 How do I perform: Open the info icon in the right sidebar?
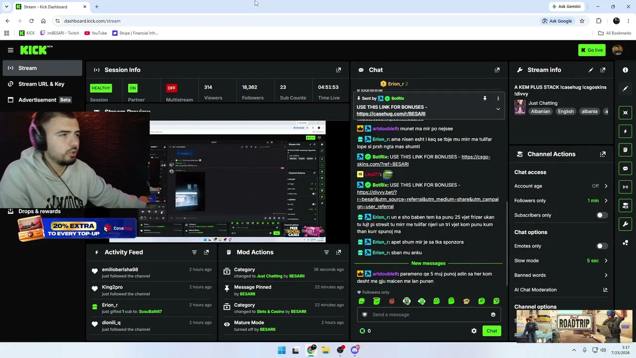(x=625, y=70)
